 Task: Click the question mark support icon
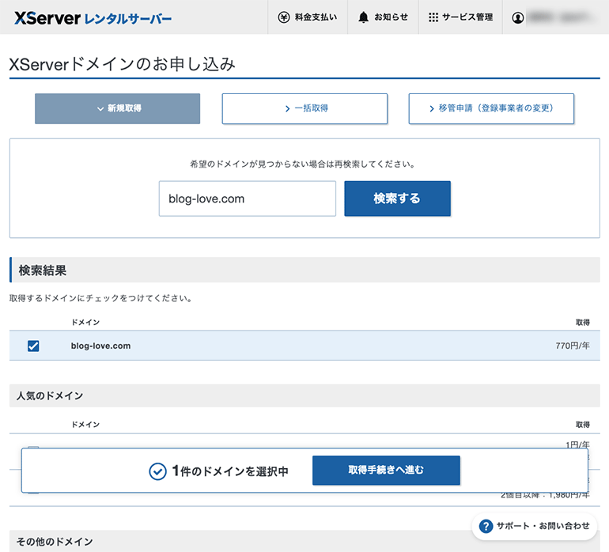click(x=486, y=526)
